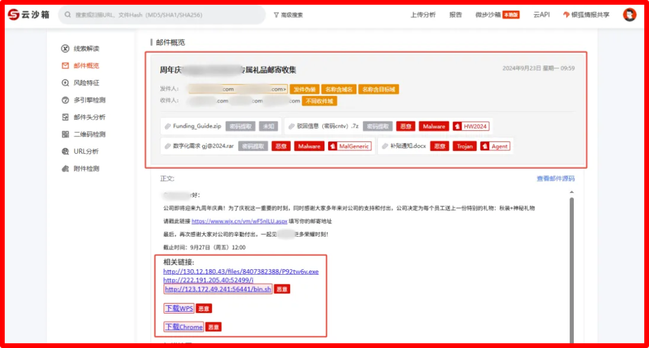Image resolution: width=649 pixels, height=348 pixels.
Task: Open the 高级搜索 filter dropdown
Action: point(288,15)
